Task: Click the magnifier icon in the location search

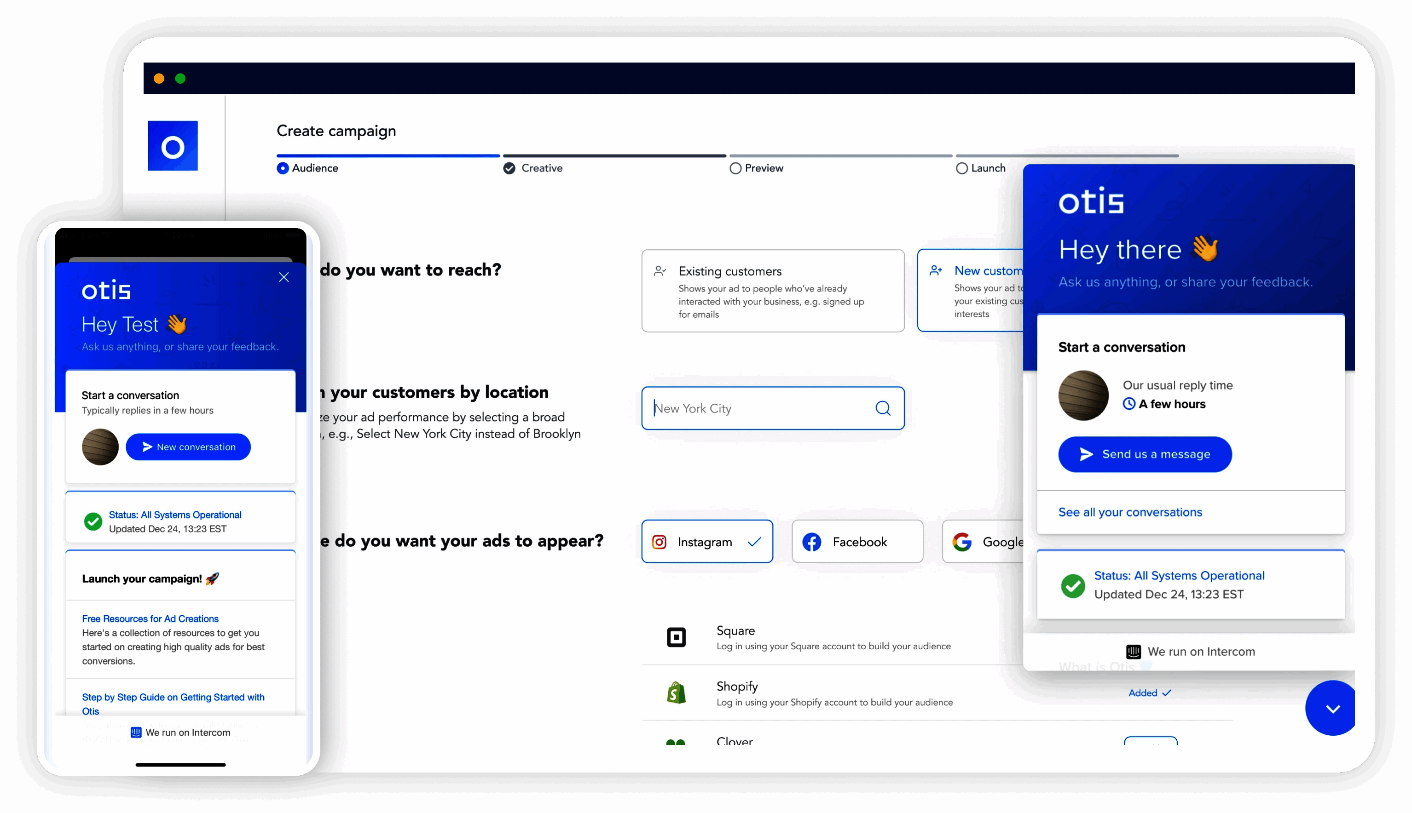Action: tap(883, 408)
